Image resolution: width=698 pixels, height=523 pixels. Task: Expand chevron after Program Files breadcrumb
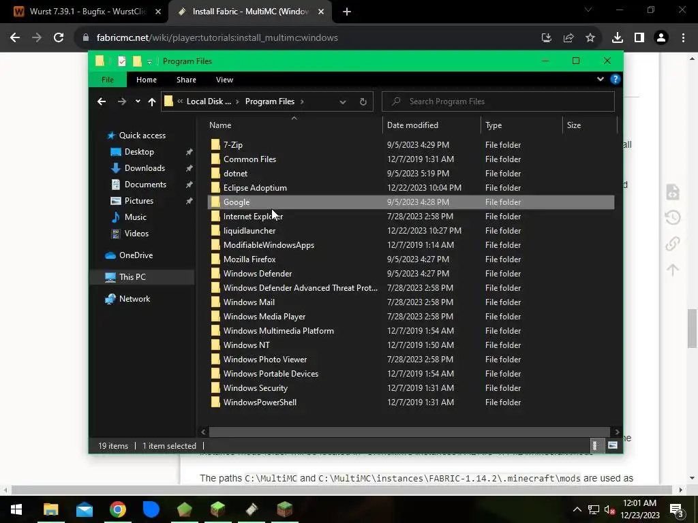[x=302, y=102]
